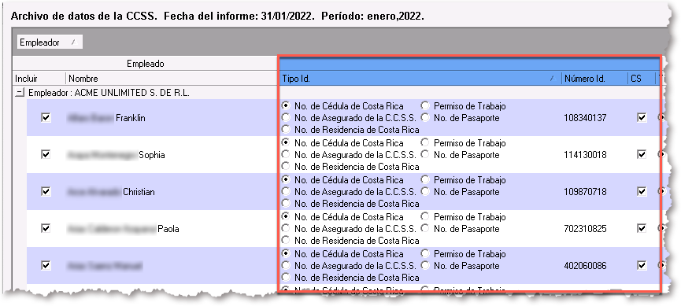Click the CS column header
Screen dimensions: 681x306
click(641, 79)
